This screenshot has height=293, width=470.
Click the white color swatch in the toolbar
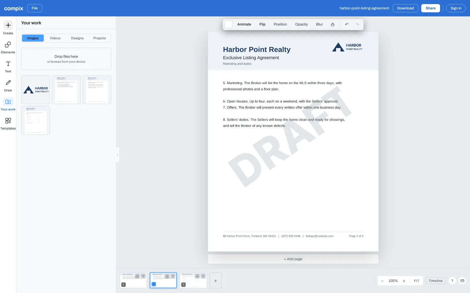click(x=229, y=24)
